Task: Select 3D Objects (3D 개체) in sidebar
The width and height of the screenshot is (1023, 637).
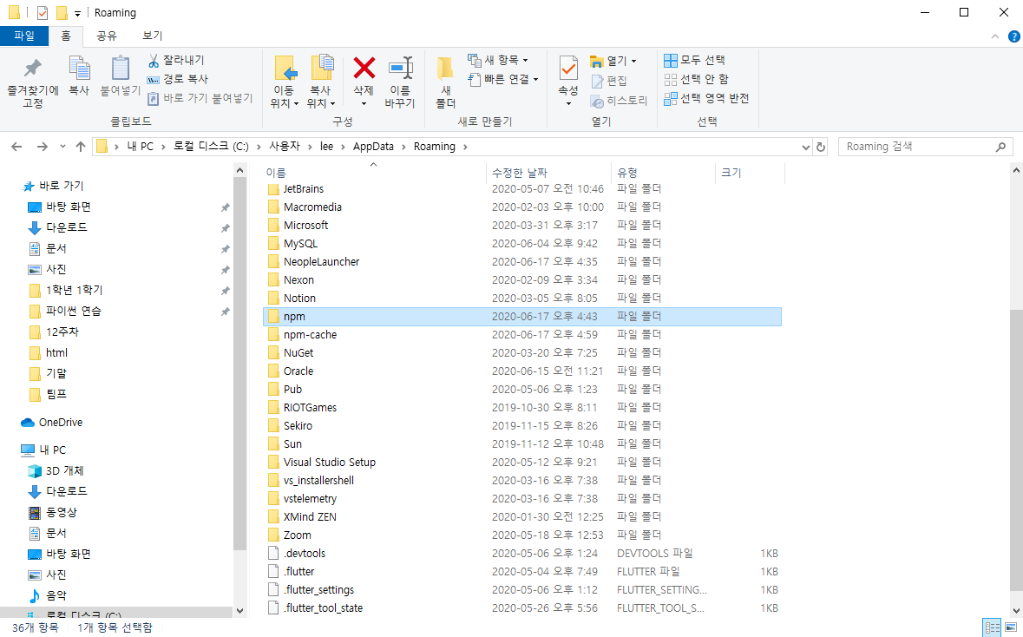Action: [x=56, y=470]
